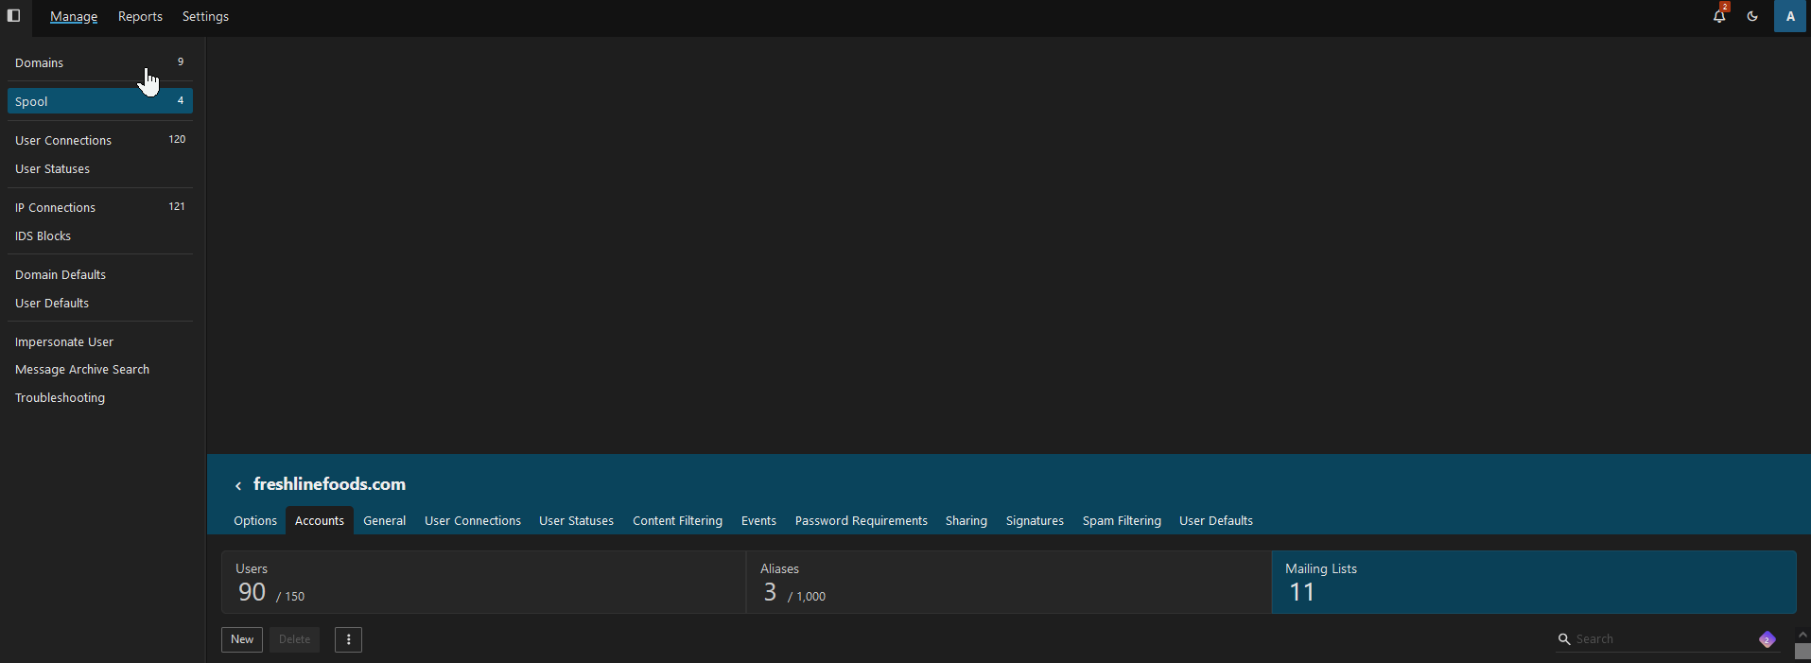
Task: Open IDS Blocks in the sidebar
Action: pos(44,236)
